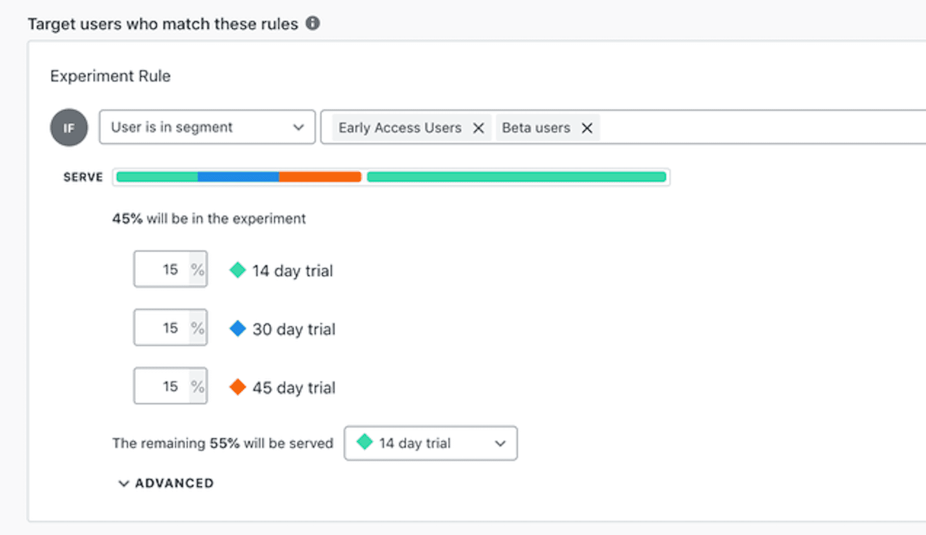
Task: Select the orange diamond for 45 day trial
Action: (237, 387)
